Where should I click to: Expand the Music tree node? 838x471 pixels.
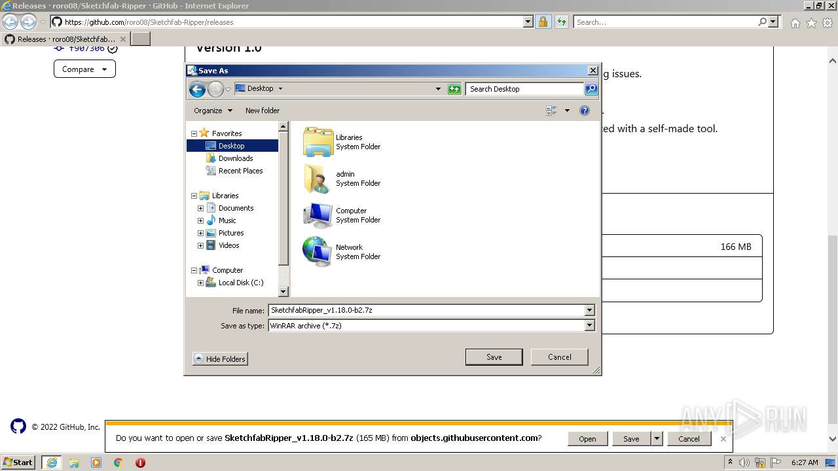(200, 220)
